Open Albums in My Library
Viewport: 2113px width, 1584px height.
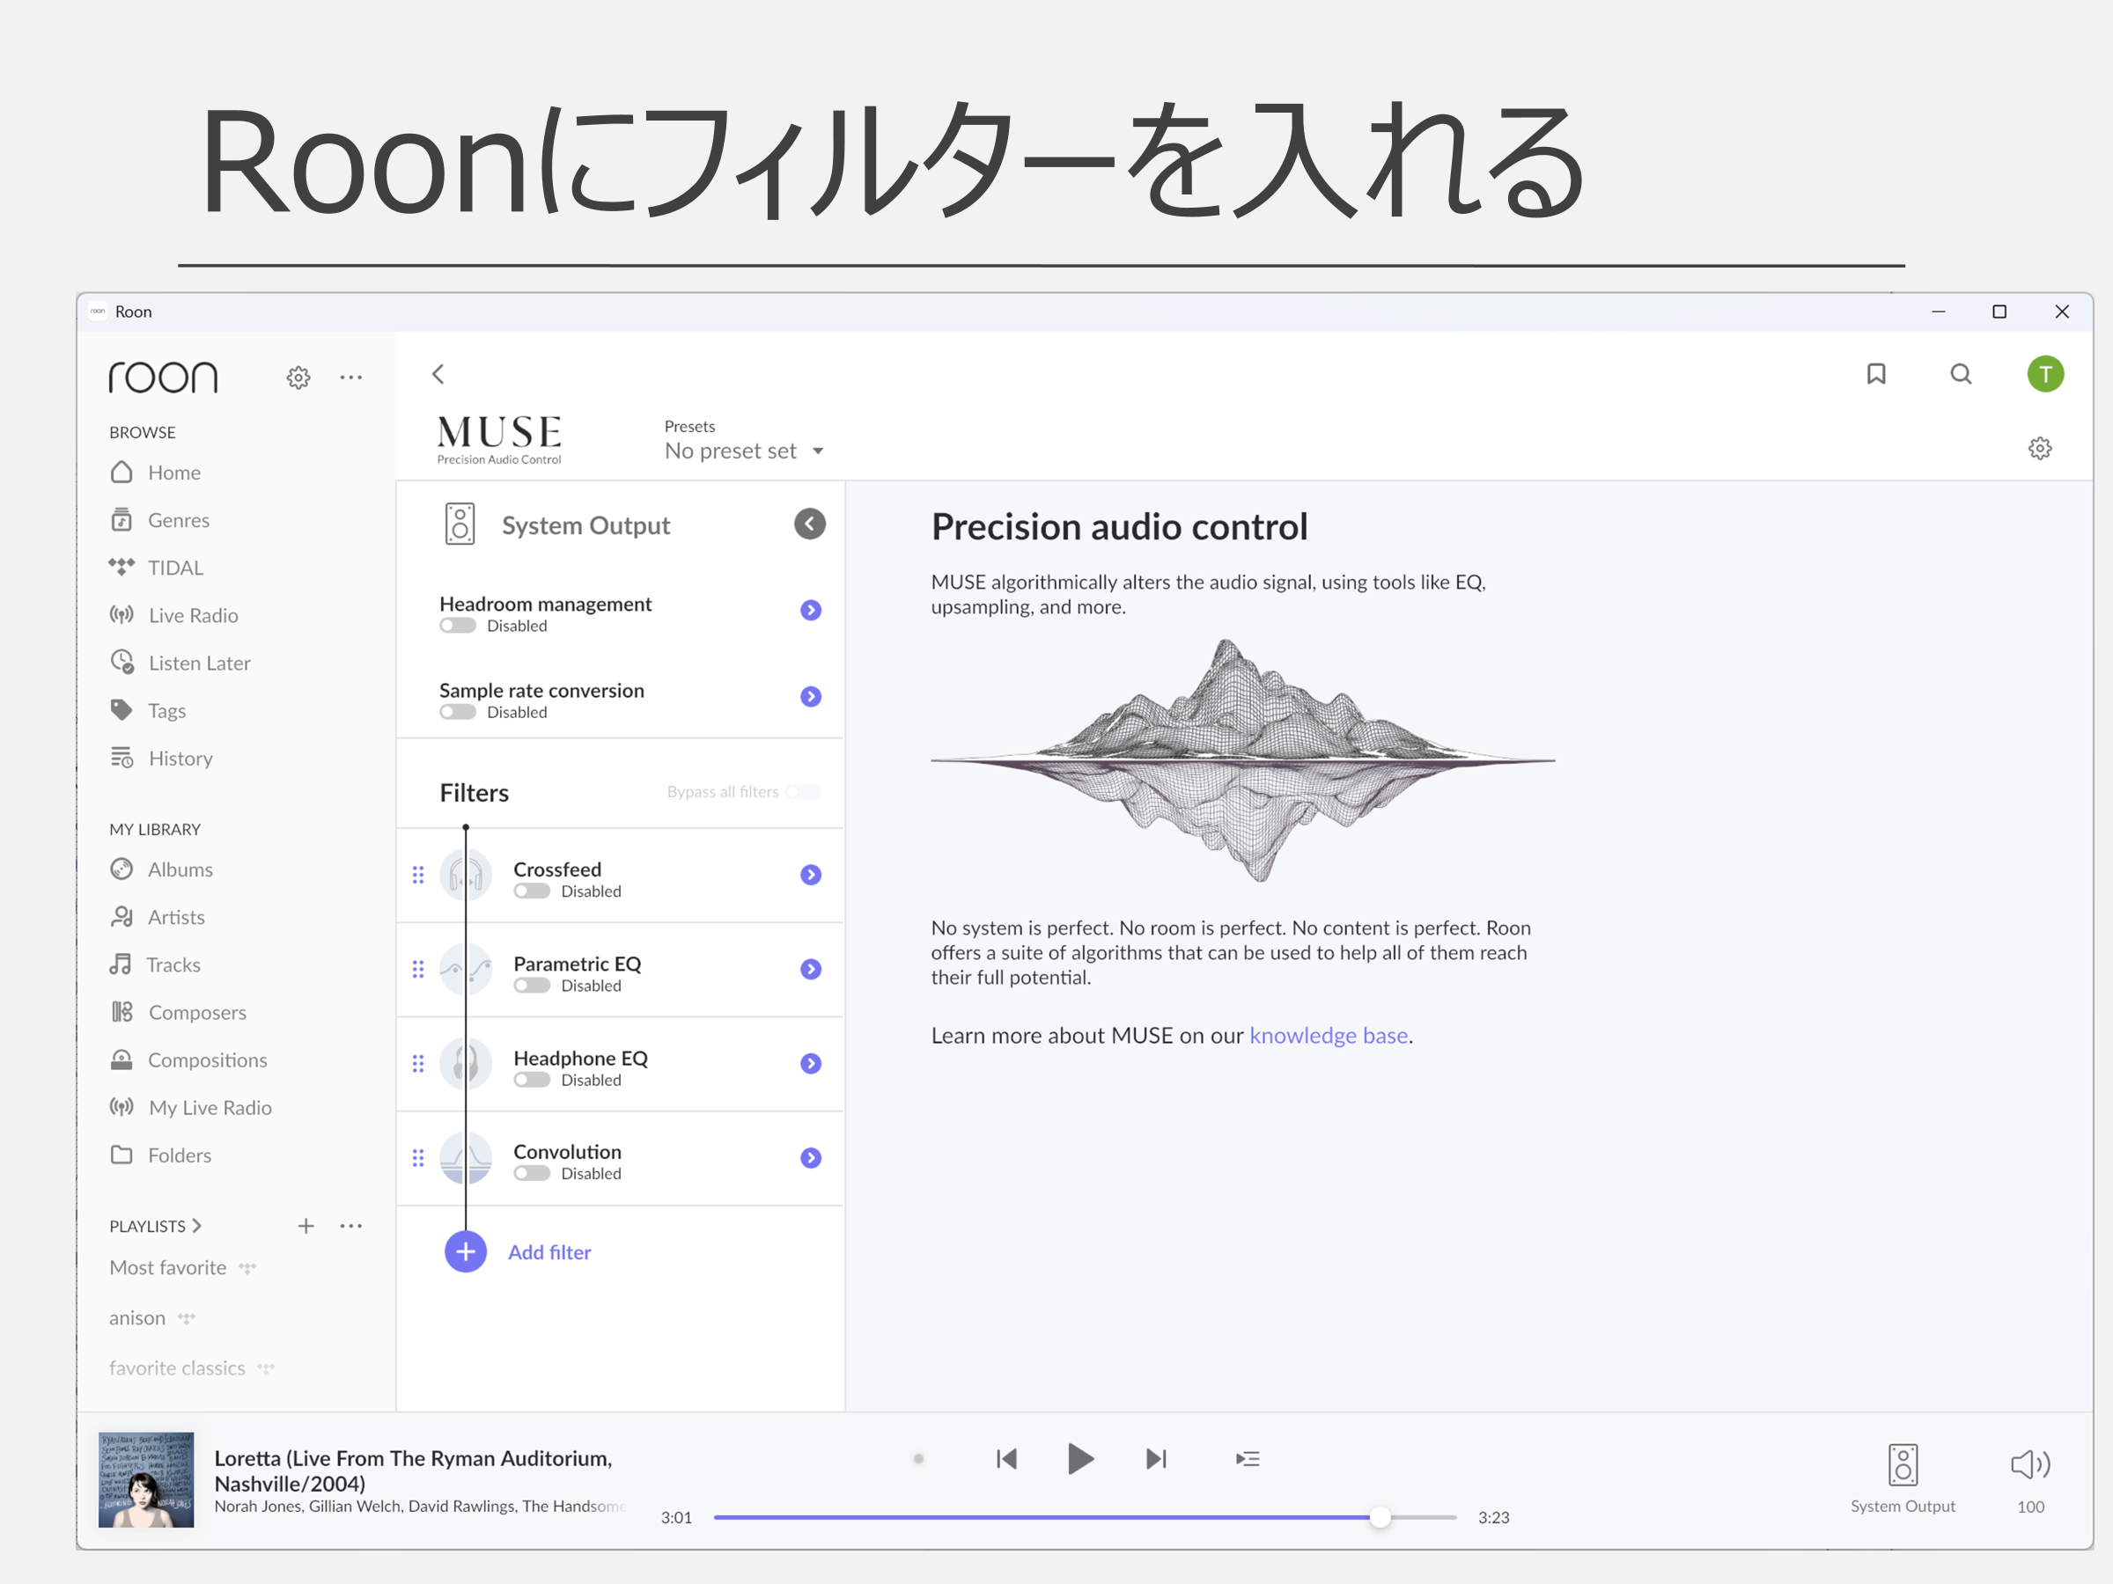[180, 869]
